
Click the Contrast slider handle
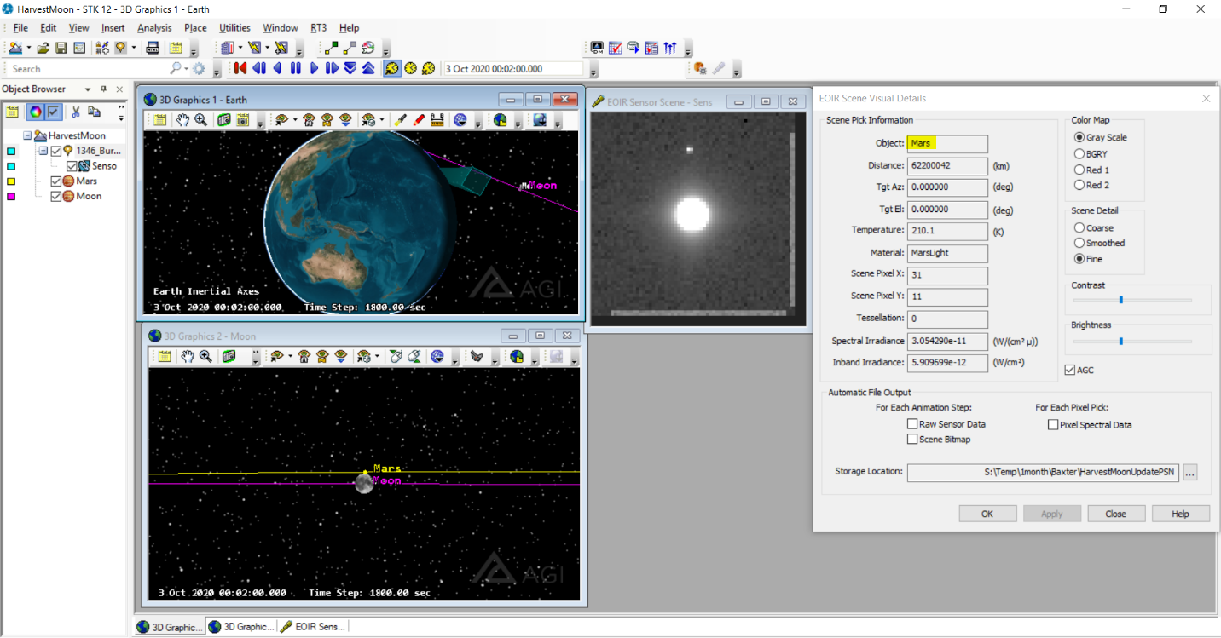1121,300
